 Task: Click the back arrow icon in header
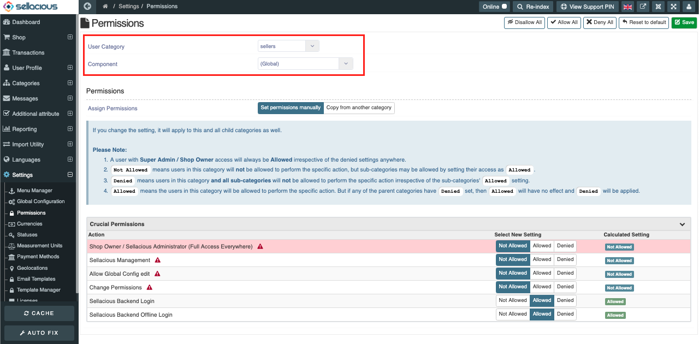[x=87, y=7]
